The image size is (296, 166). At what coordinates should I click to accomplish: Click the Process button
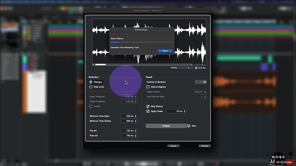coord(204,146)
